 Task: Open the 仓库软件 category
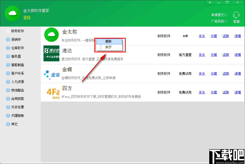(x=17, y=48)
